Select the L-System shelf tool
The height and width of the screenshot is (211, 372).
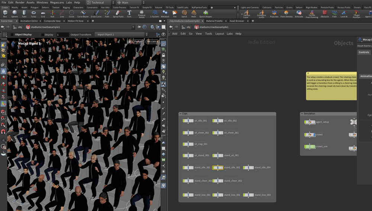[154, 14]
